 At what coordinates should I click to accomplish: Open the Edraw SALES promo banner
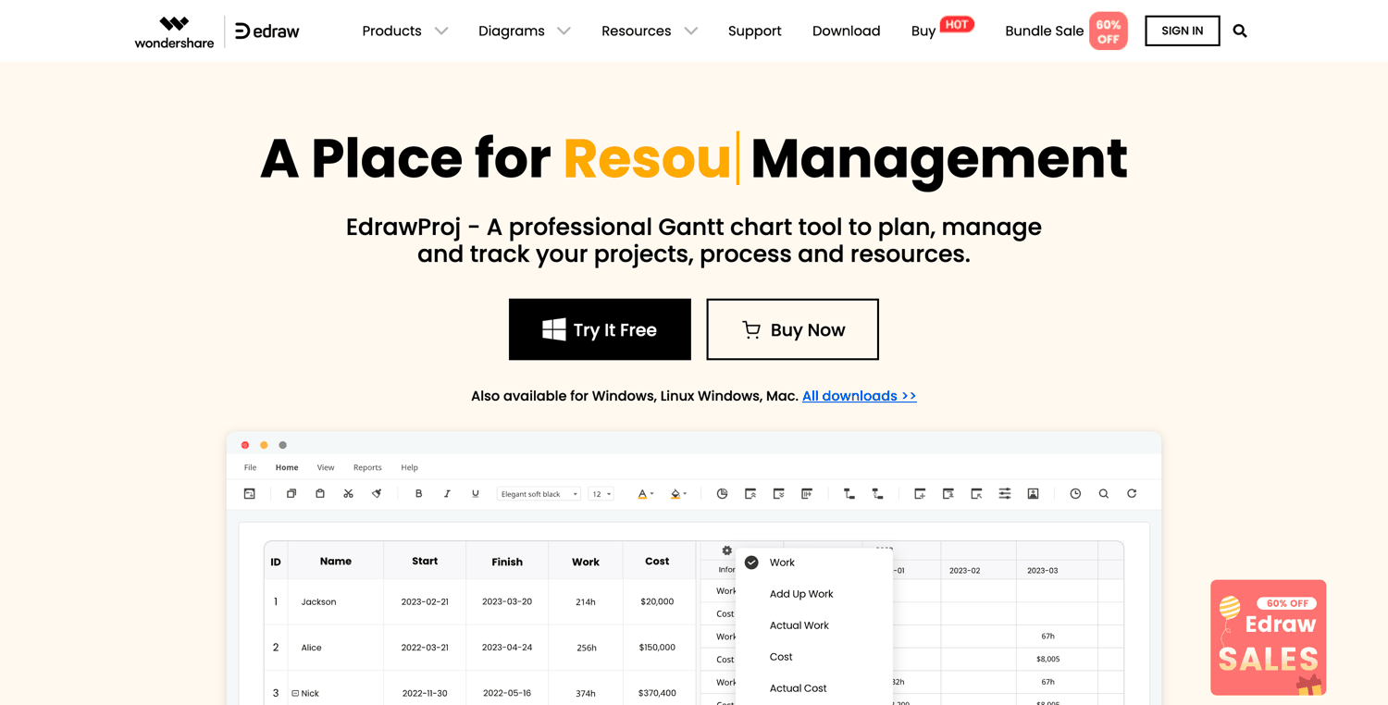(1268, 637)
